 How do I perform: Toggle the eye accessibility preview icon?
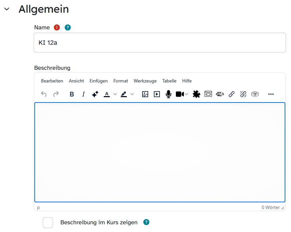coord(255,94)
